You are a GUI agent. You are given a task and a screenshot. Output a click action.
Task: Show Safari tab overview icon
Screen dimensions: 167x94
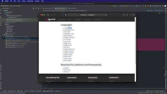[134, 15]
